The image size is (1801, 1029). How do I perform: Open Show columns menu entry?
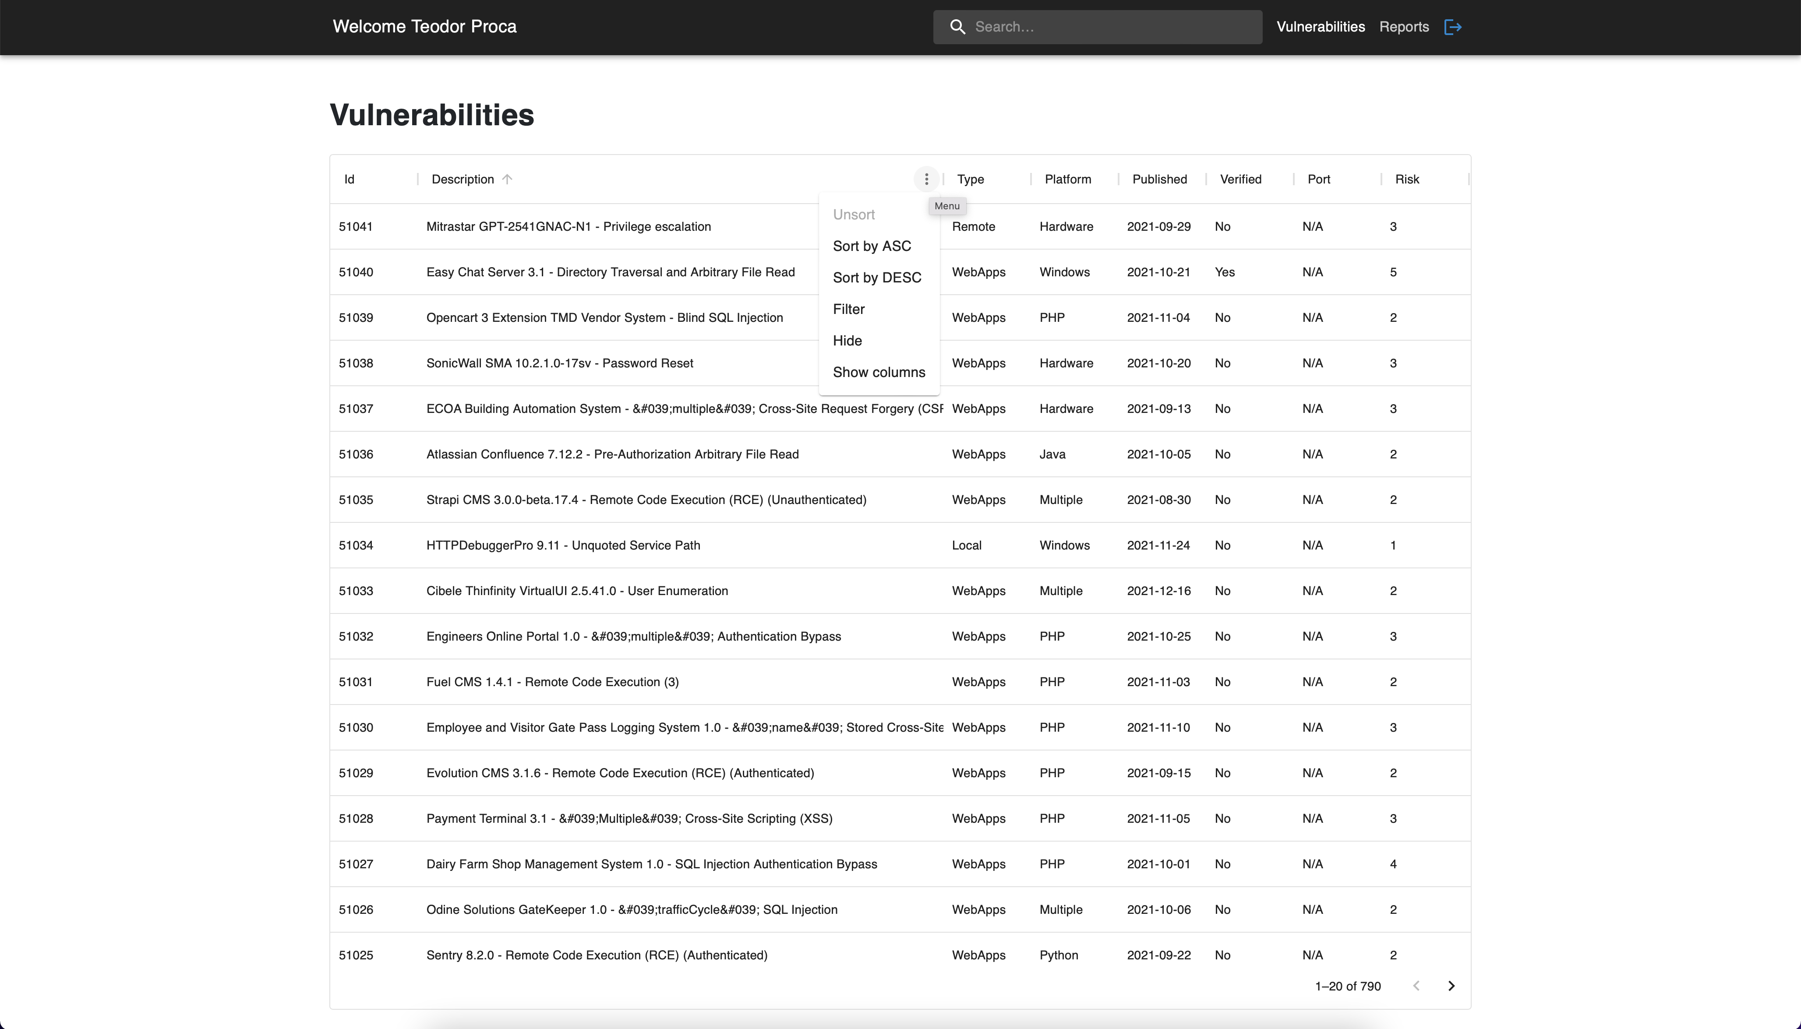click(x=879, y=372)
